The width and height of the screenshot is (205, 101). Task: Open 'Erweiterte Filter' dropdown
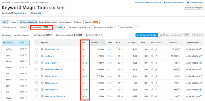(x=129, y=27)
